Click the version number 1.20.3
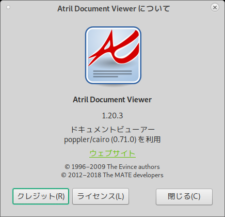This screenshot has width=225, height=217. (112, 116)
